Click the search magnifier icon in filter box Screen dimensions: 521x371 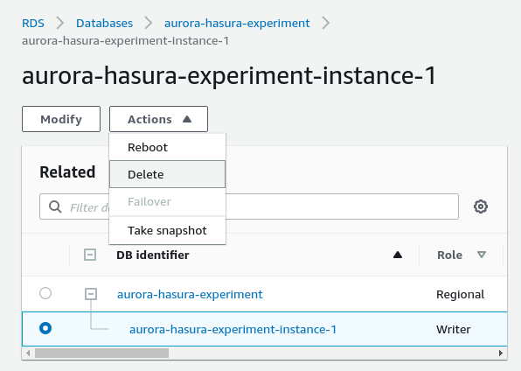pos(55,206)
